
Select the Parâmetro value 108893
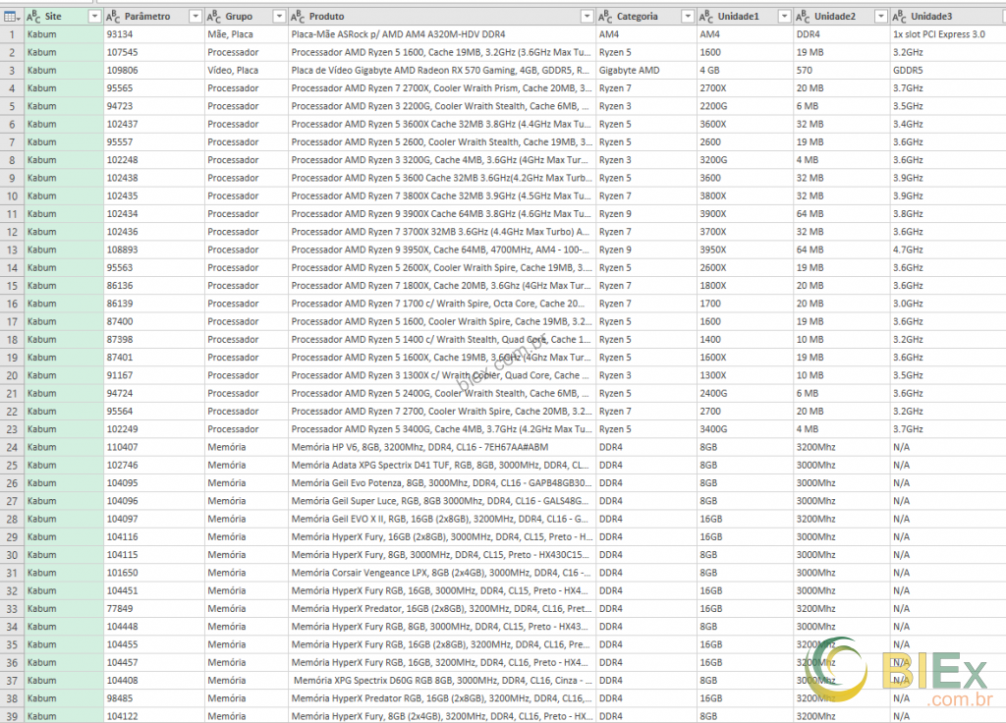coord(154,250)
